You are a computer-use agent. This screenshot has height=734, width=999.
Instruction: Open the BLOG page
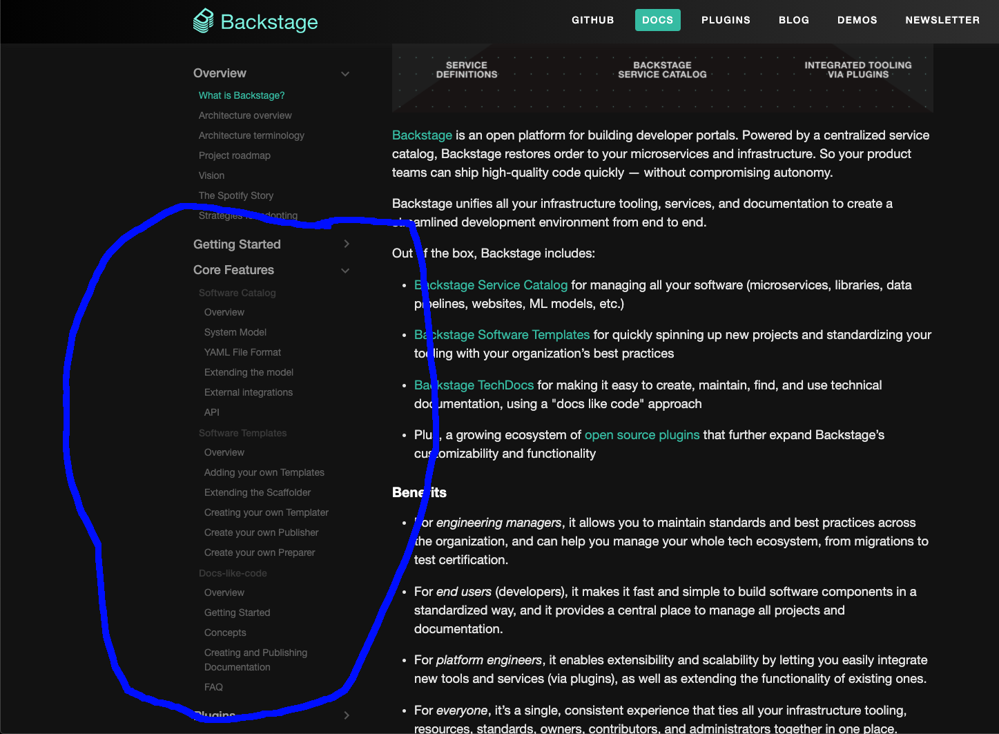coord(793,20)
